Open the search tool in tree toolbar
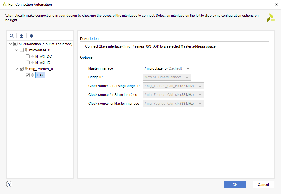281x194 pixels. [x=12, y=36]
